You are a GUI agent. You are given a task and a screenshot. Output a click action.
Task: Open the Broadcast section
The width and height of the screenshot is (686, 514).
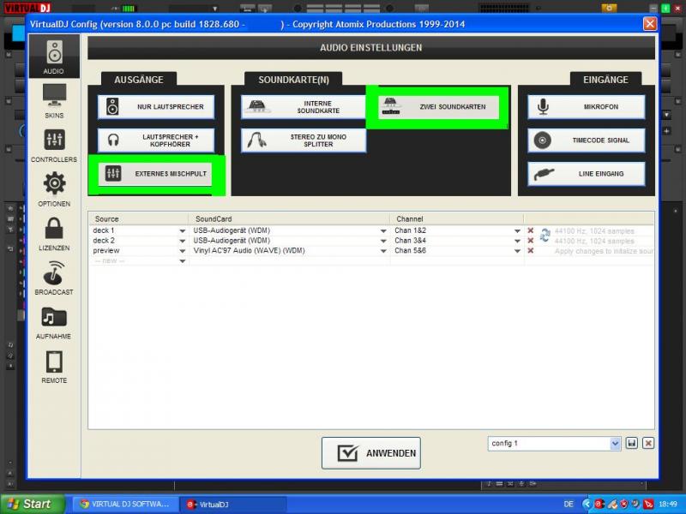[54, 278]
